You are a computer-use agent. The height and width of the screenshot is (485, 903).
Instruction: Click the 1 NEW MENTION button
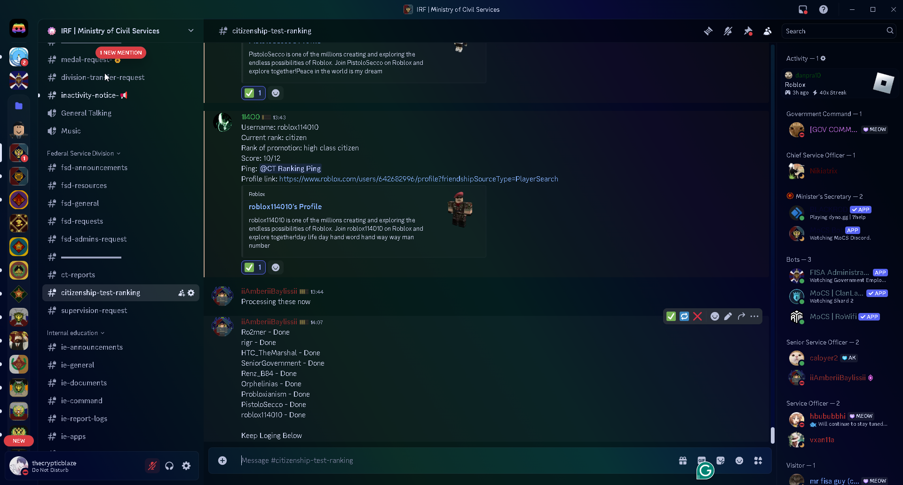121,53
